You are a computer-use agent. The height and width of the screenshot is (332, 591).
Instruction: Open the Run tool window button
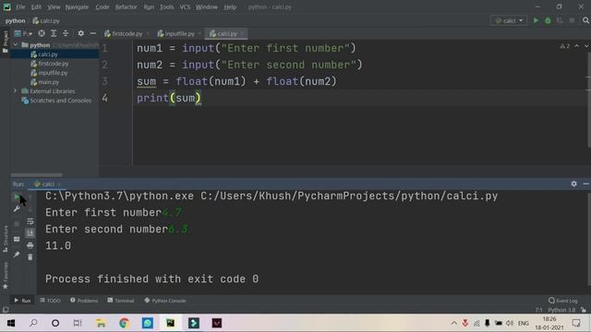pos(22,301)
